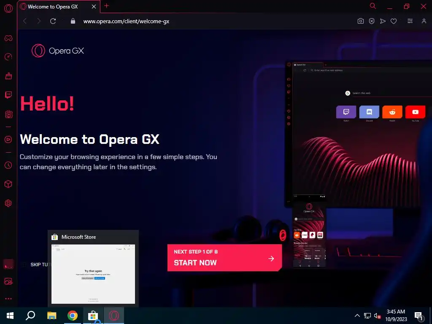Open the chip-shaped sidebar icon

pyautogui.click(x=8, y=114)
